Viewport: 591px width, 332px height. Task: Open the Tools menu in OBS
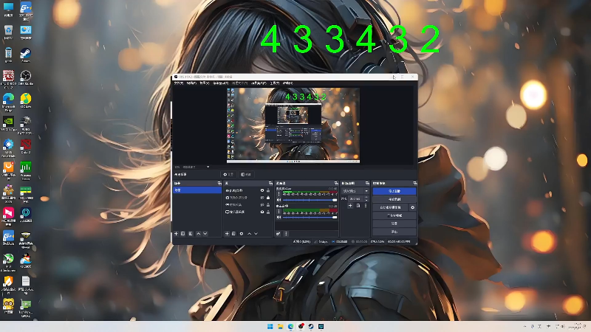(274, 83)
